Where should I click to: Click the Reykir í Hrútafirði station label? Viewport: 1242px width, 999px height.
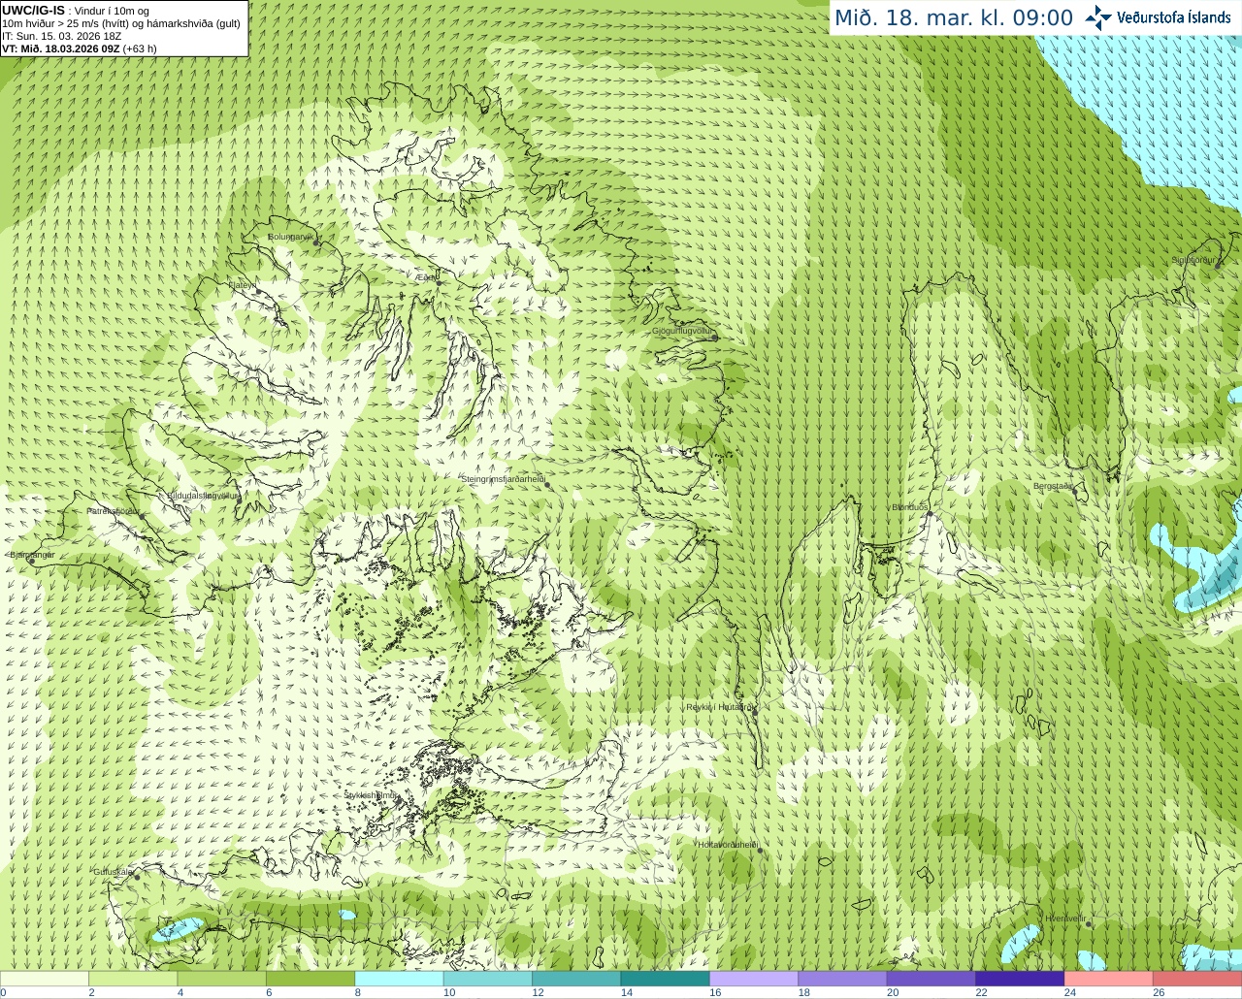(x=719, y=707)
